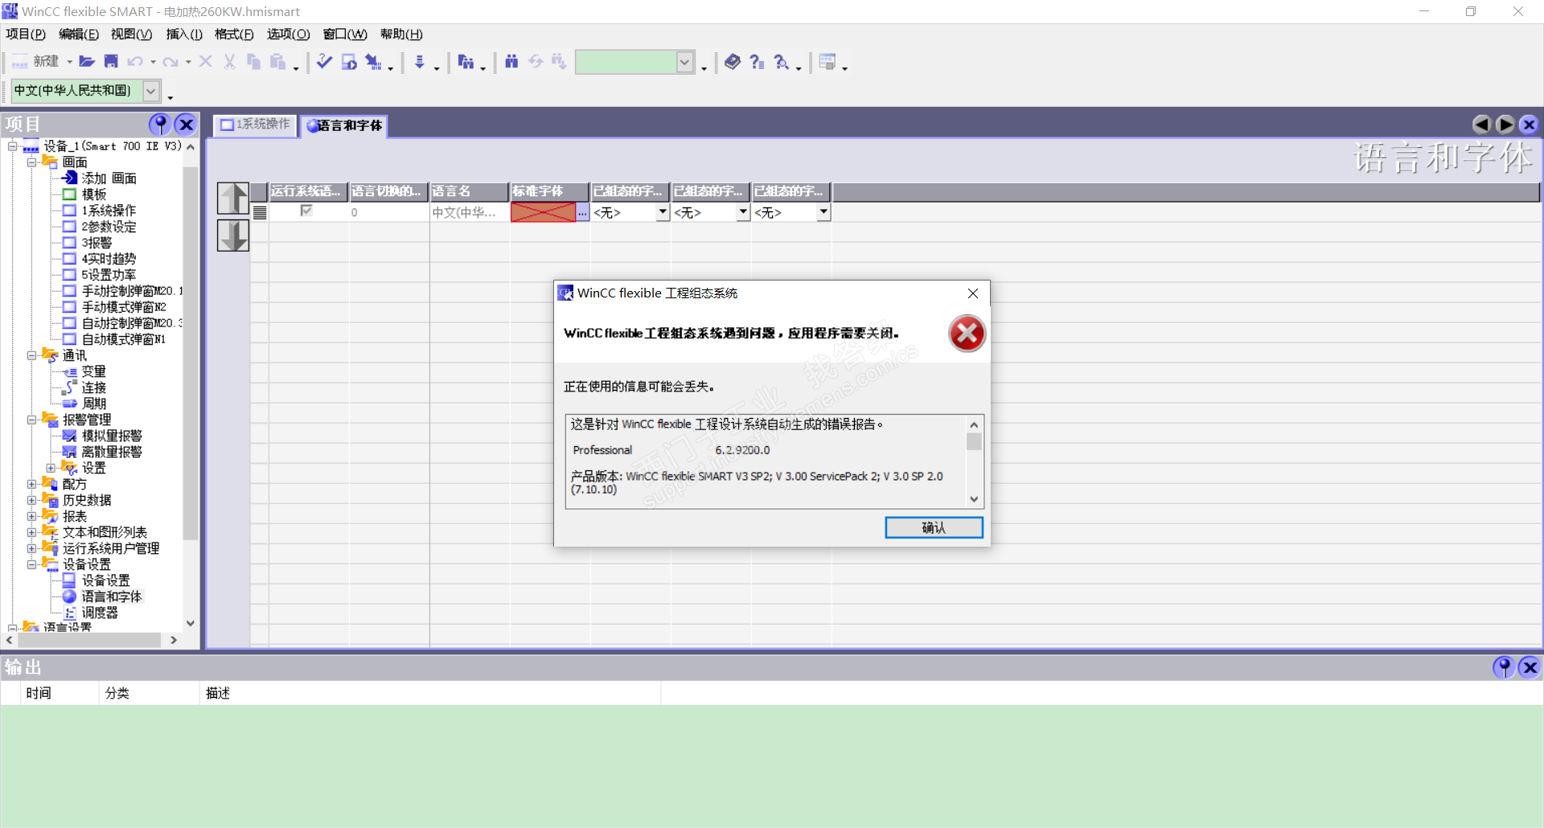Click the Paste clipboard icon
This screenshot has height=828, width=1544.
coord(278,62)
